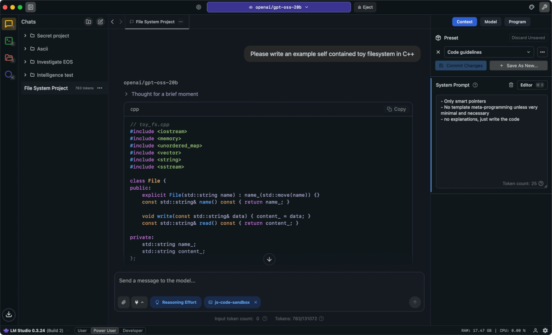552x335 pixels.
Task: Switch to User mode
Action: (82, 330)
